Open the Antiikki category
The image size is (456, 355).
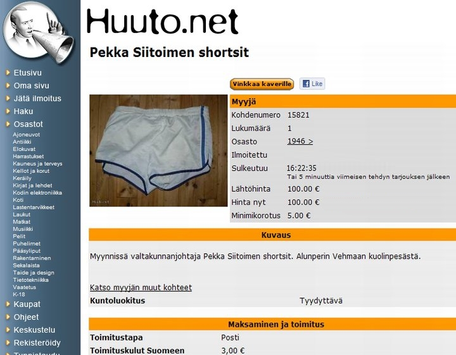coord(22,142)
